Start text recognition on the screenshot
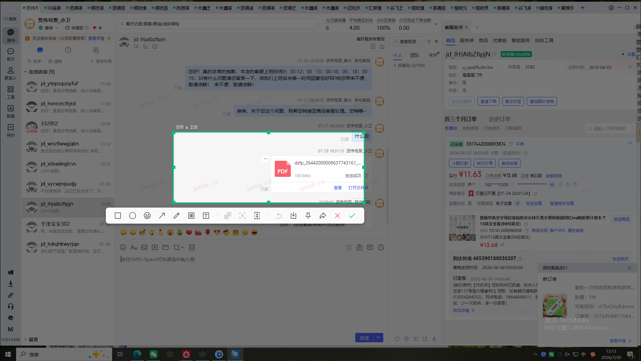 coord(242,216)
